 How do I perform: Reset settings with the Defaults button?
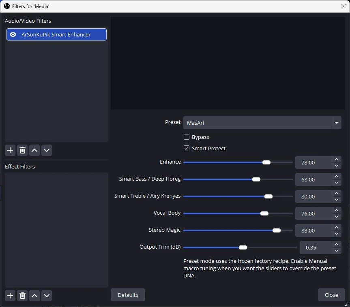tap(128, 295)
